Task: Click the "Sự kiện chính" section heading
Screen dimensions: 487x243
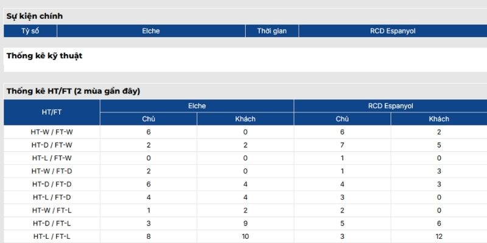Action: [35, 16]
